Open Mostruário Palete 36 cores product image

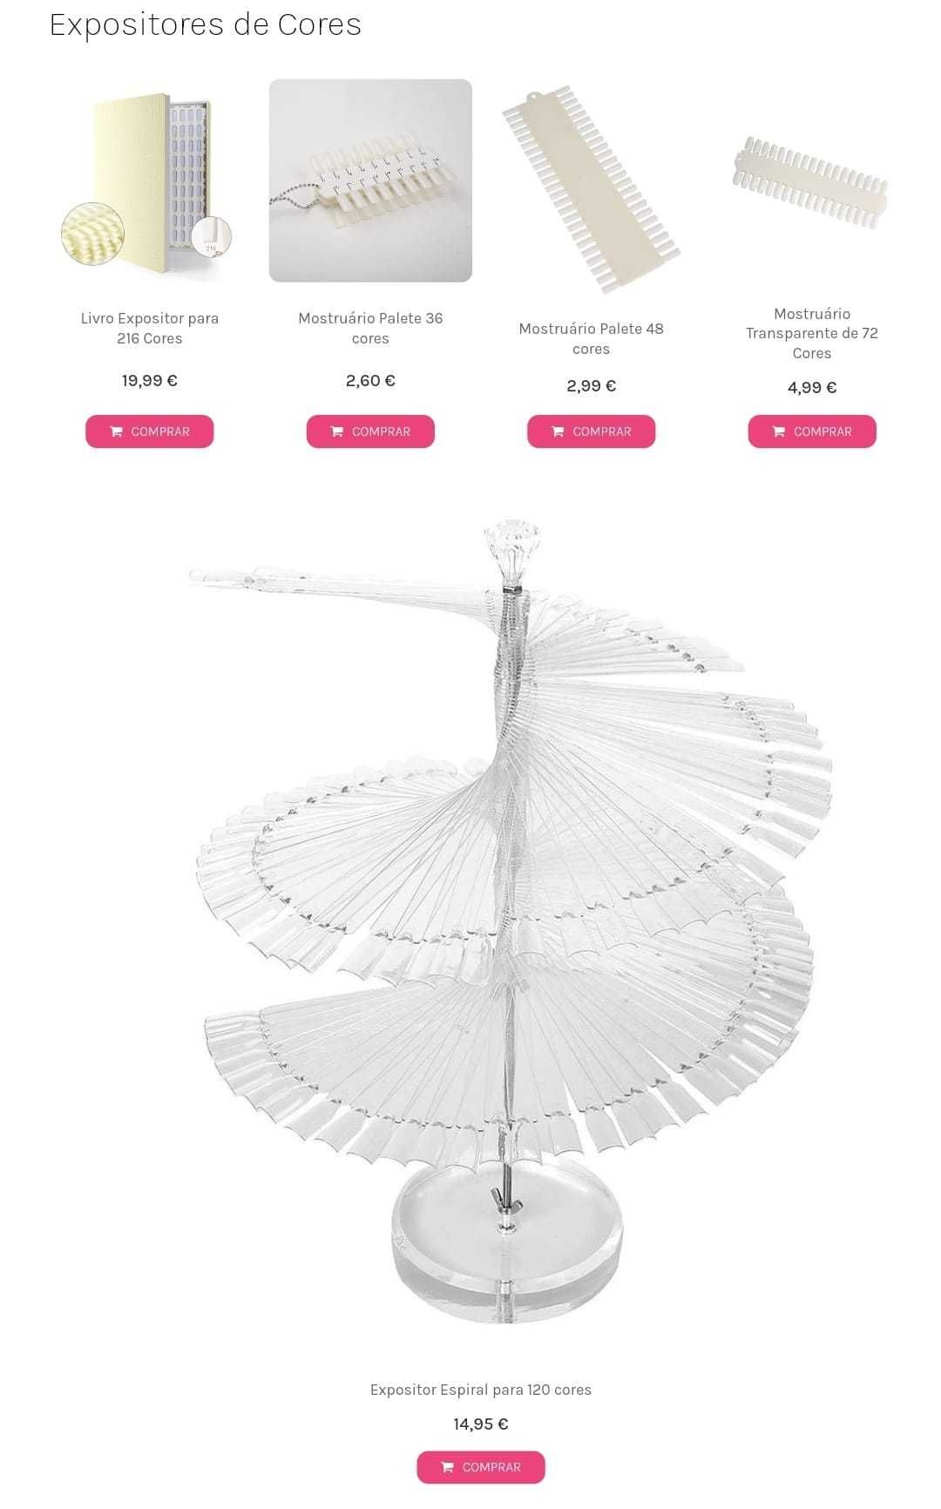click(370, 180)
